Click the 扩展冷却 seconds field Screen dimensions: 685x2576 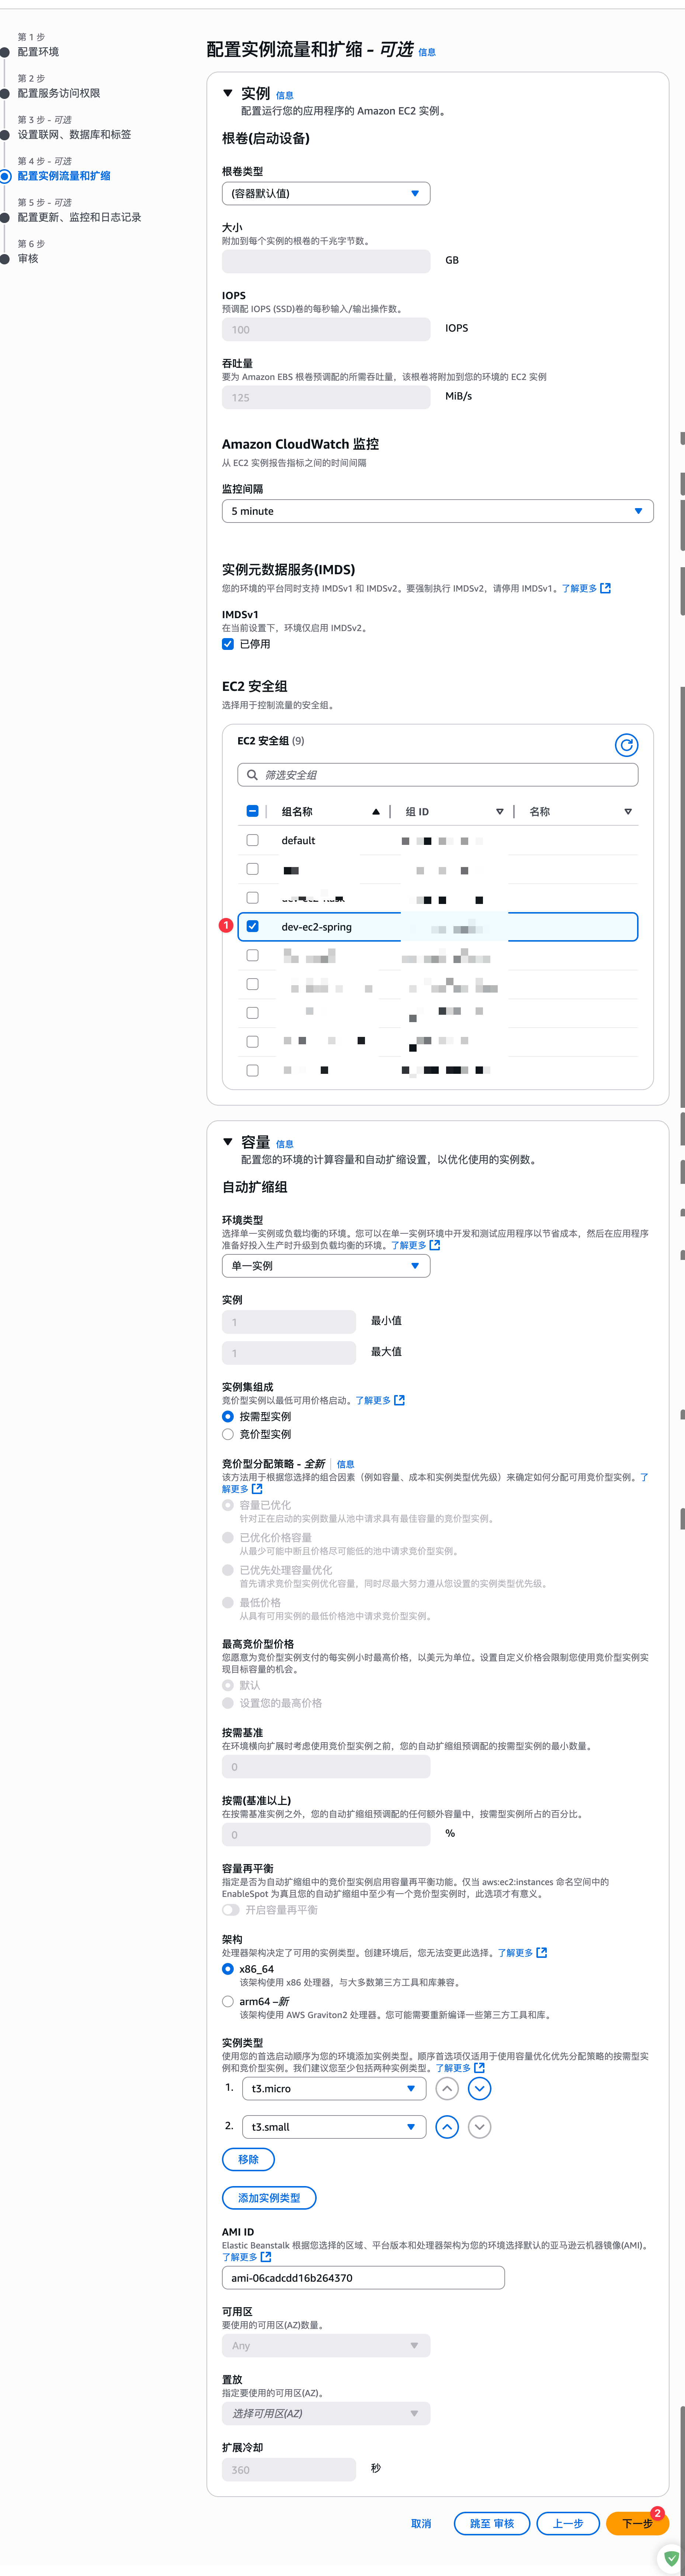[x=289, y=2470]
